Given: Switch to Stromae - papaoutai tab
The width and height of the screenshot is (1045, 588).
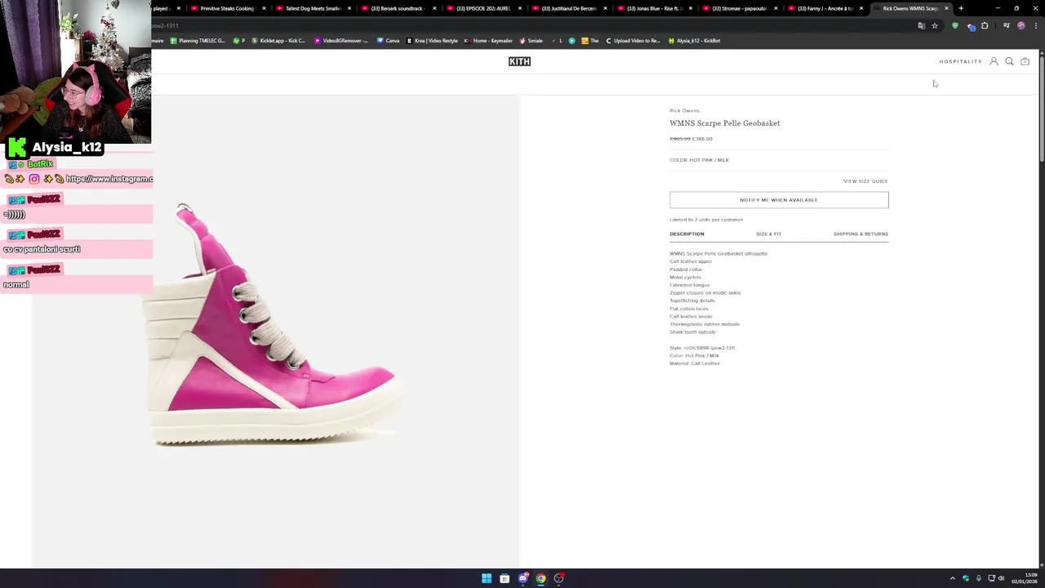Looking at the screenshot, I should [740, 8].
